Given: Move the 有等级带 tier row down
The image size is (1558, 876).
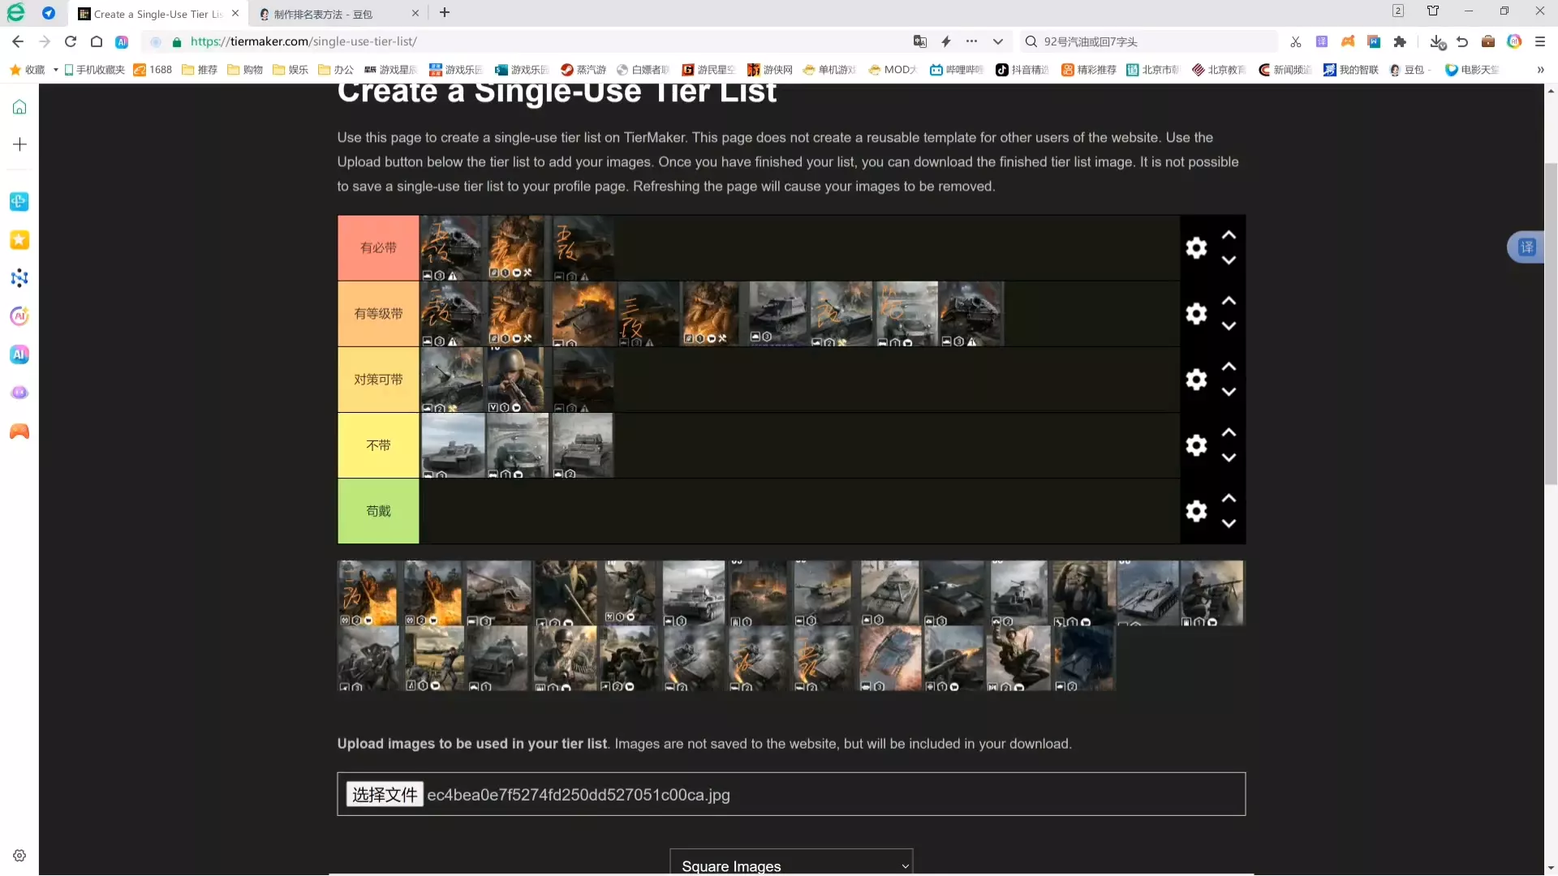Looking at the screenshot, I should click(x=1229, y=326).
